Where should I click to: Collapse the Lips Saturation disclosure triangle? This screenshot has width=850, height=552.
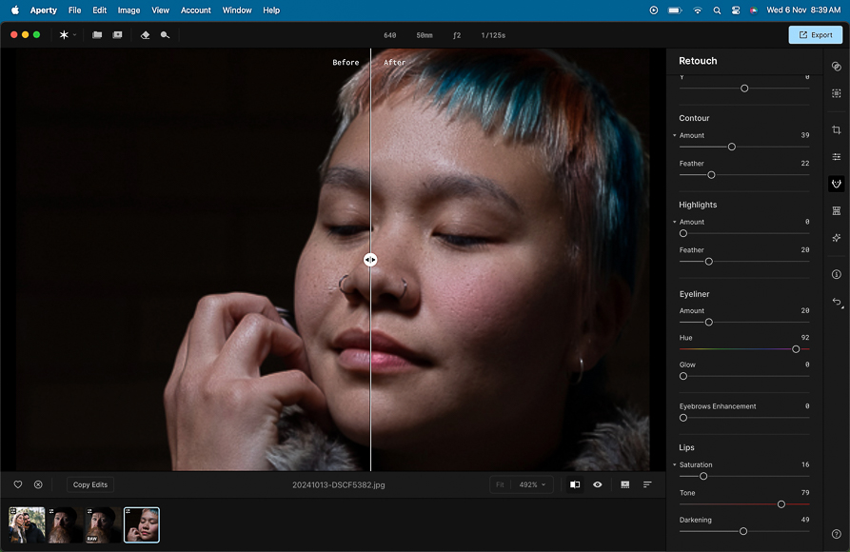(x=674, y=465)
